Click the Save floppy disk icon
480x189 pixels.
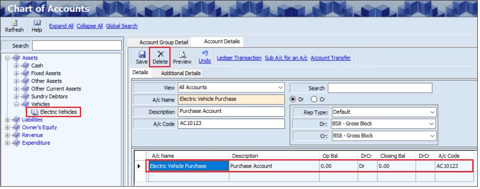(x=142, y=55)
